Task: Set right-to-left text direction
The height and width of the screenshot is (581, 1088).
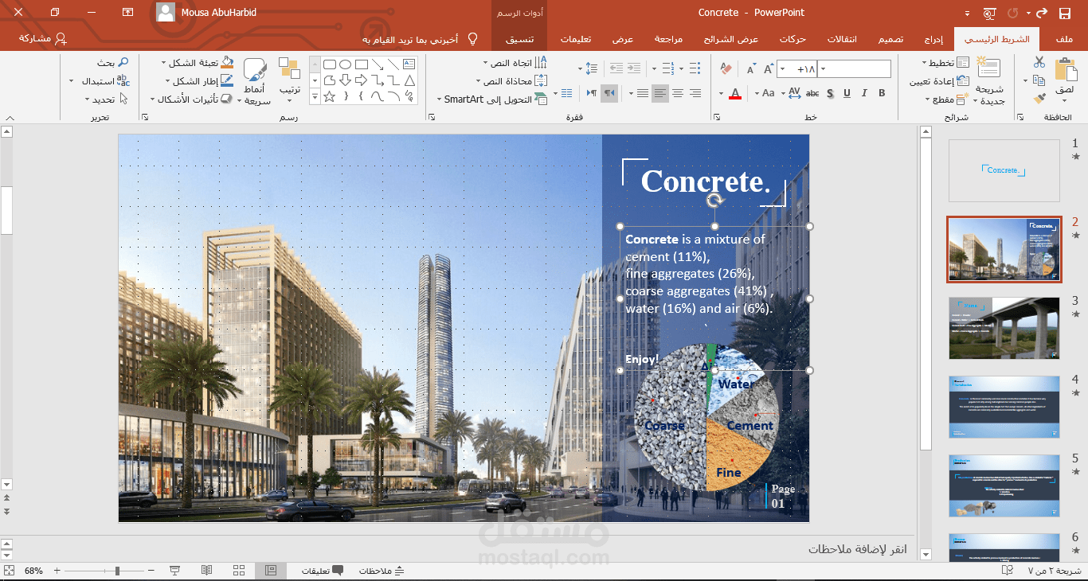Action: (x=609, y=93)
